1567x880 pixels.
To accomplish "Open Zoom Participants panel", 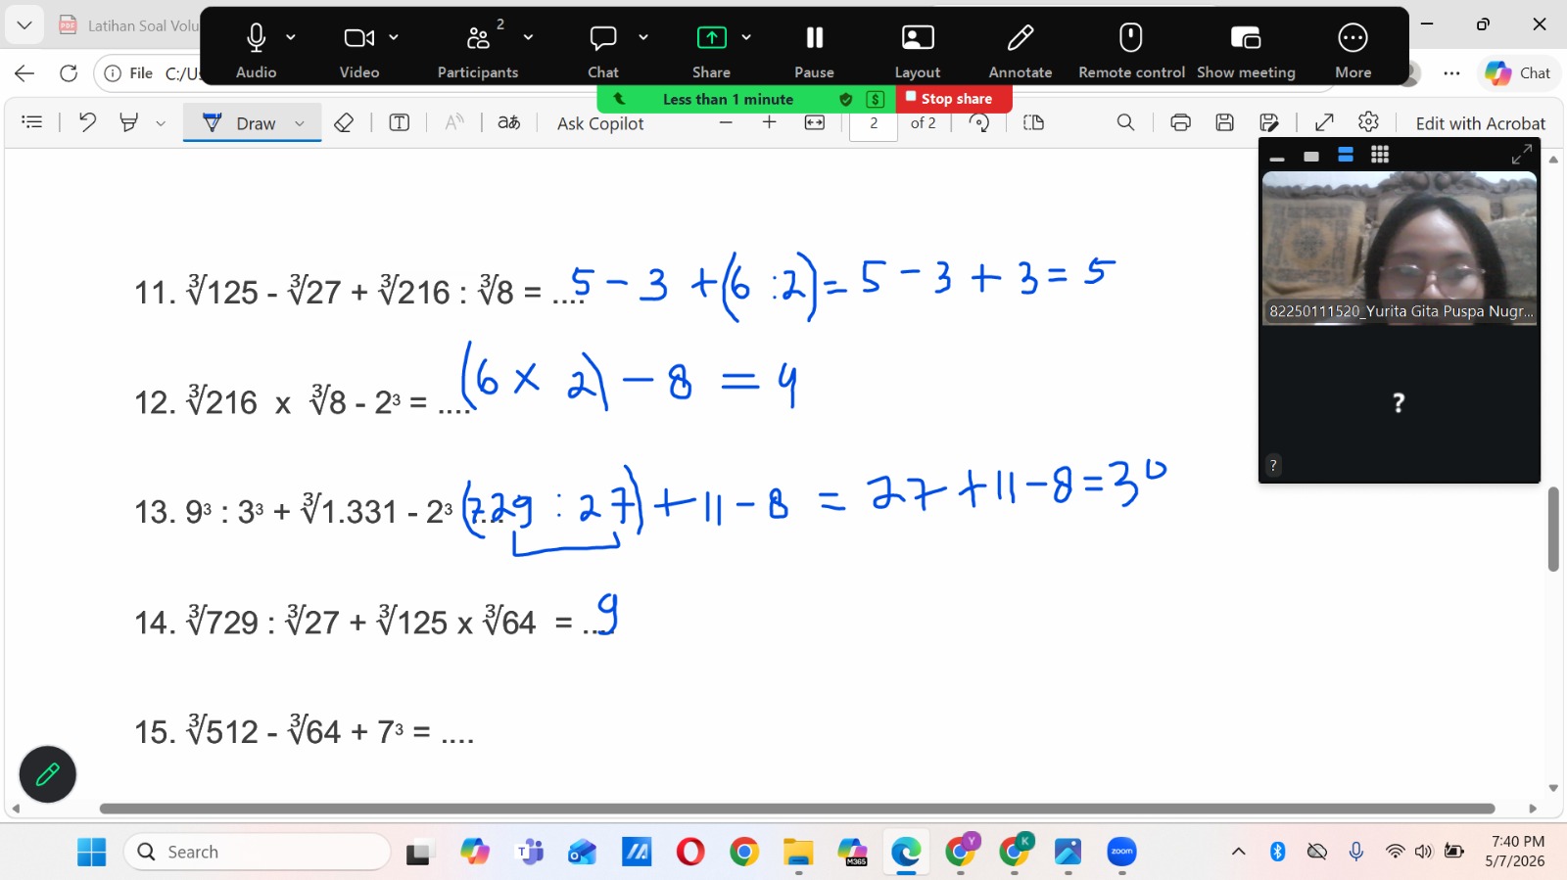I will (x=478, y=49).
